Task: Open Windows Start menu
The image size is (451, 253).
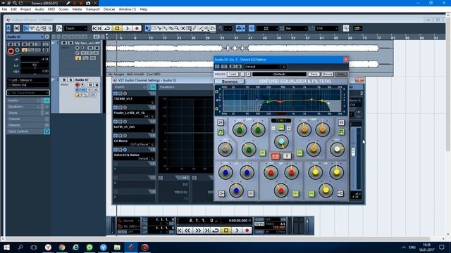Action: click(x=6, y=247)
